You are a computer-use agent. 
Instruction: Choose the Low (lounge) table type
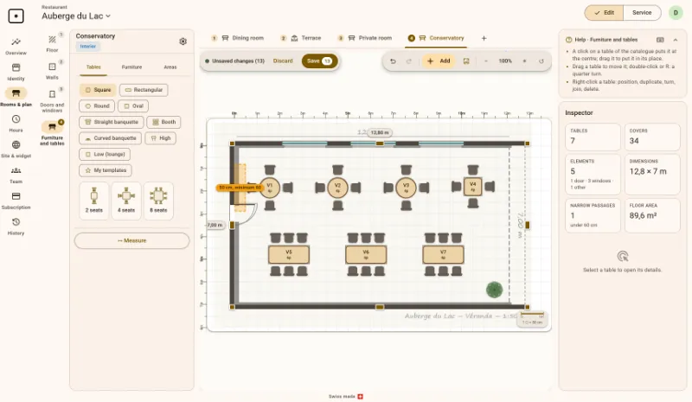click(105, 154)
